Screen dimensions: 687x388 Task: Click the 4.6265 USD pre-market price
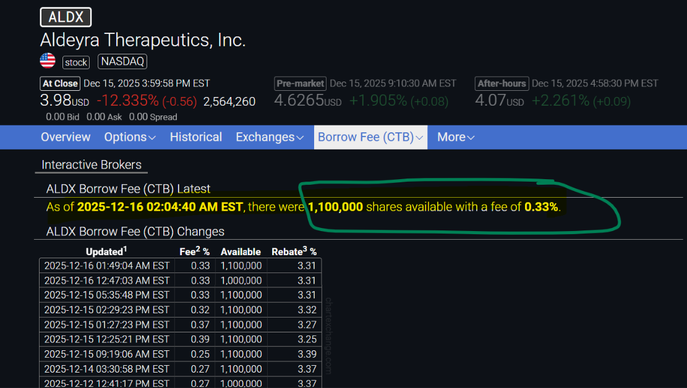(x=307, y=101)
